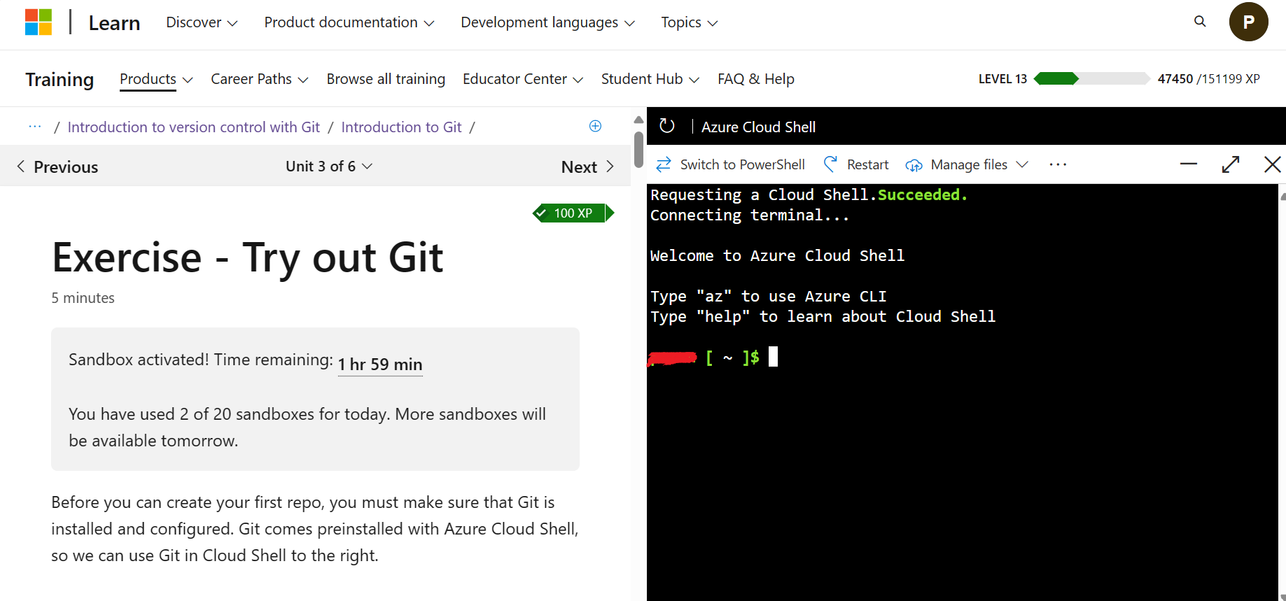Image resolution: width=1286 pixels, height=601 pixels.
Task: Open the search magnifier icon
Action: click(x=1200, y=22)
